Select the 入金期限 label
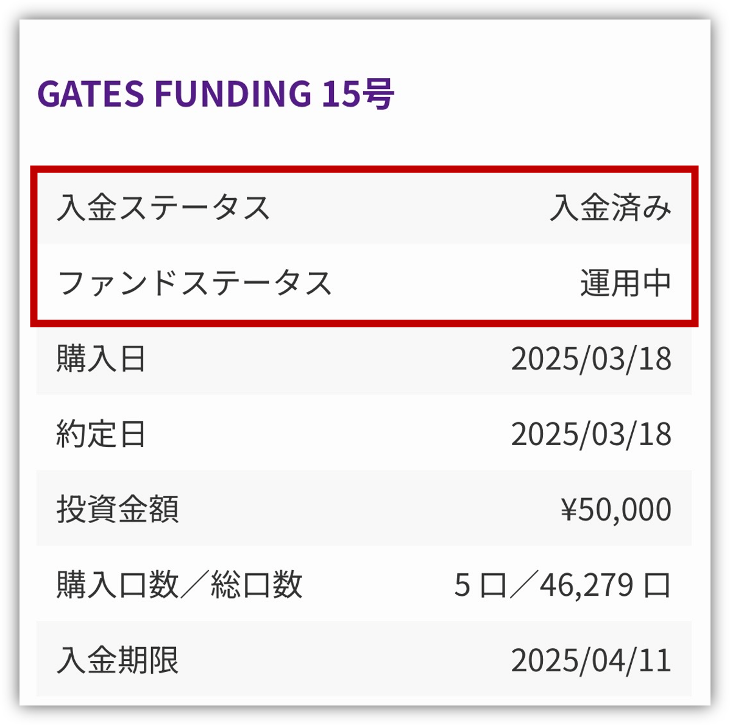Screen dimensions: 730x725 tap(118, 660)
